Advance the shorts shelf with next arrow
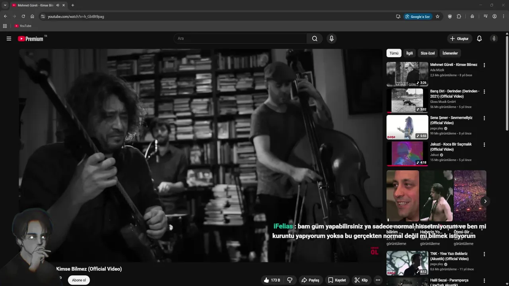This screenshot has height=286, width=509. point(485,201)
